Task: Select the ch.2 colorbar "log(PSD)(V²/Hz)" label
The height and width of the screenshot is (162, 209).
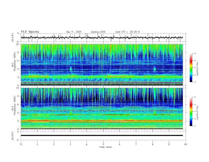Action: coord(197,112)
